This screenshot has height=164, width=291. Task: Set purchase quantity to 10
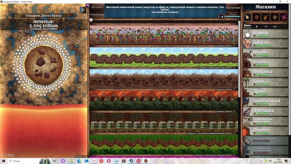click(266, 26)
